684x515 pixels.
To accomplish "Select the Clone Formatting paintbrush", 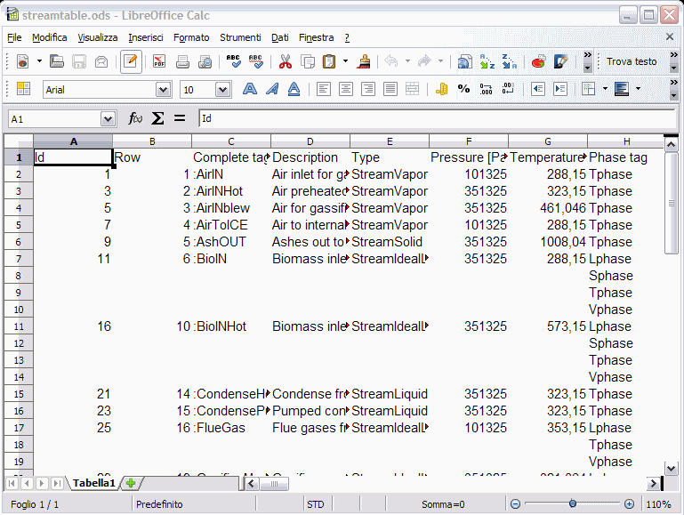I will tap(363, 61).
